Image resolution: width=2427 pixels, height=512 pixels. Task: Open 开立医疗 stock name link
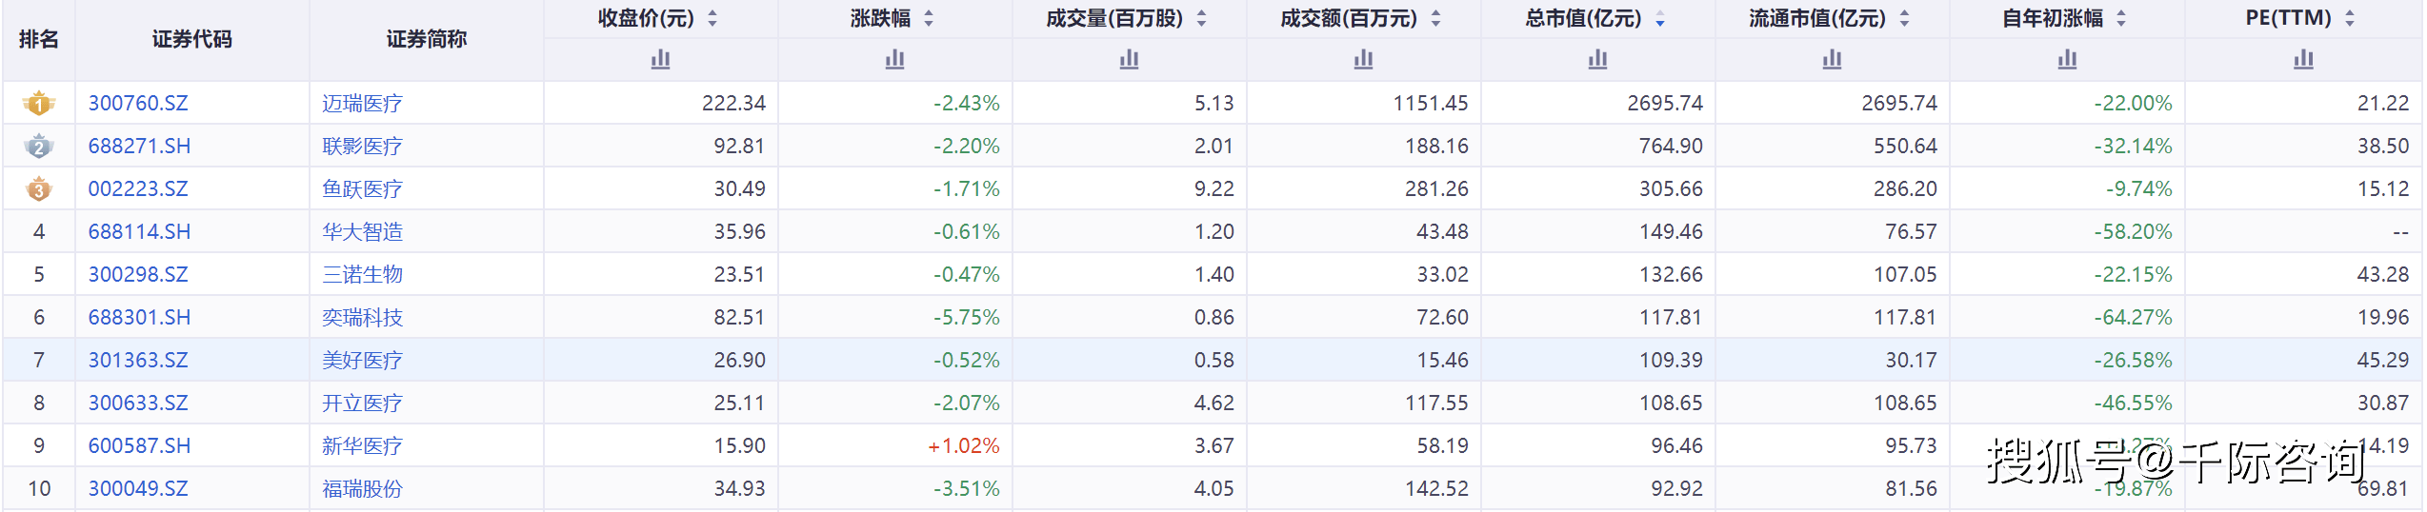[362, 403]
